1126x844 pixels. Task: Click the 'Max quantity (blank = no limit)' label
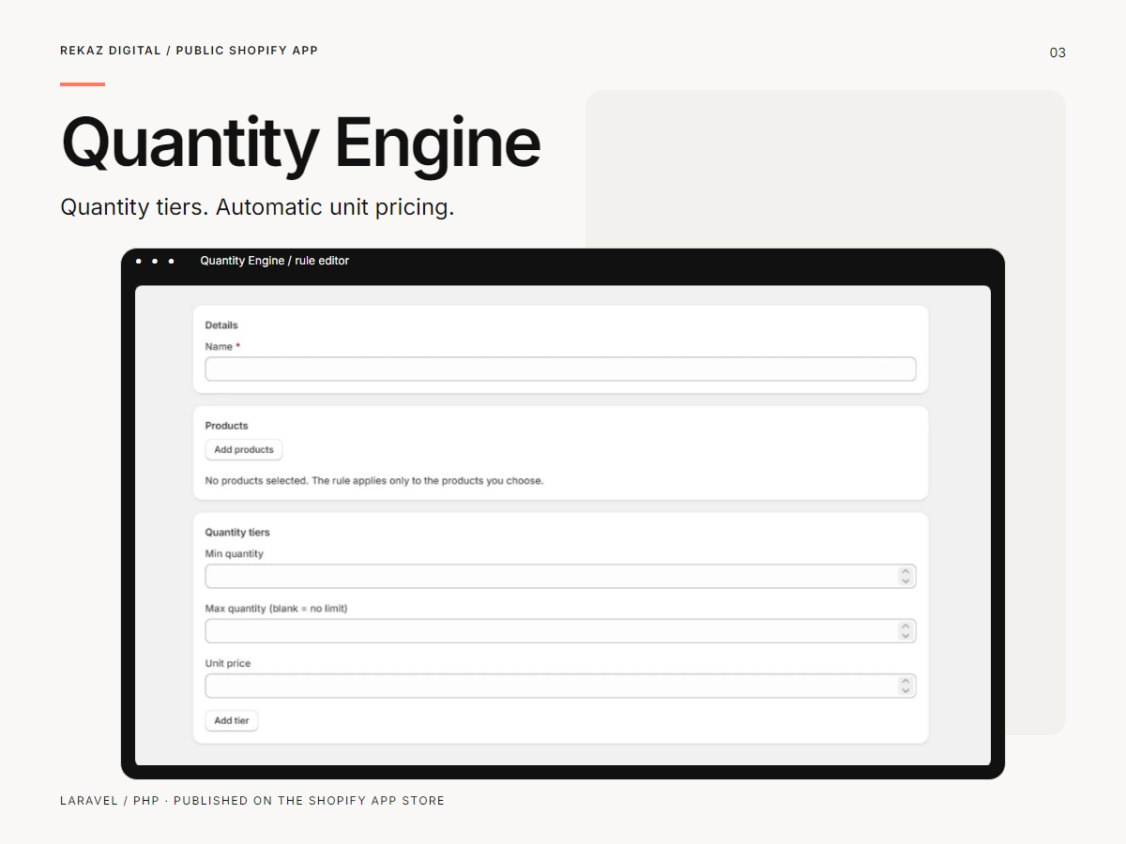click(x=277, y=609)
